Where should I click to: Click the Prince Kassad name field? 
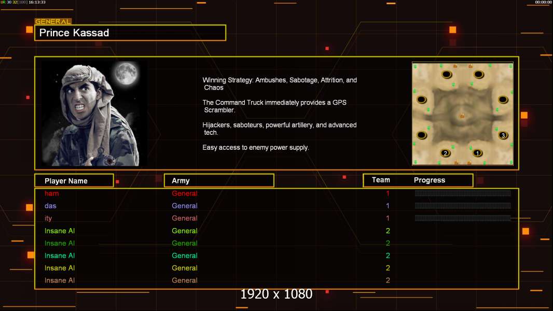coord(130,33)
